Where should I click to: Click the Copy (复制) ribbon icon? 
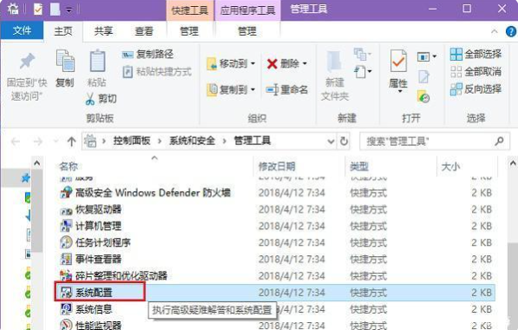point(65,62)
